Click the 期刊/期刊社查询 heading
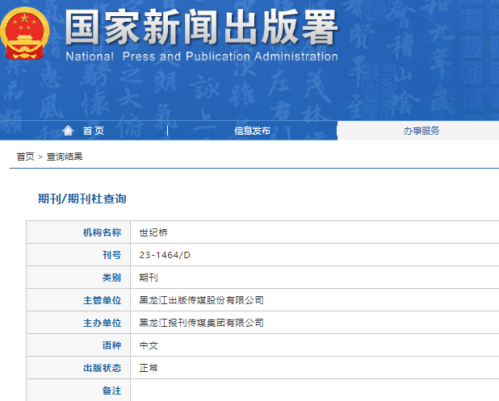This screenshot has height=401, width=499. click(x=82, y=198)
